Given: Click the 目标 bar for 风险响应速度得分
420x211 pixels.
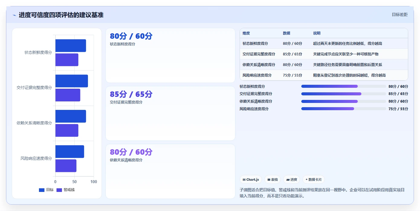Looking at the screenshot, I should [70, 152].
